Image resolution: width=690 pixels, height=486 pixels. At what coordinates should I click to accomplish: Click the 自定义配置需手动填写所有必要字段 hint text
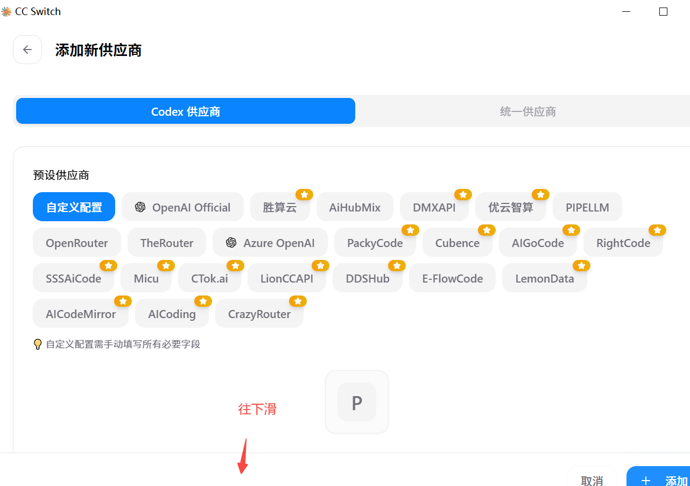(123, 344)
